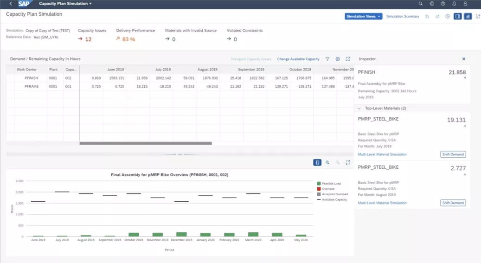Open the table filter icon
This screenshot has height=263, width=481.
click(x=327, y=59)
